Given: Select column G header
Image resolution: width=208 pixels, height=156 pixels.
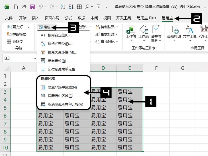Looking at the screenshot, I should [x=182, y=68].
